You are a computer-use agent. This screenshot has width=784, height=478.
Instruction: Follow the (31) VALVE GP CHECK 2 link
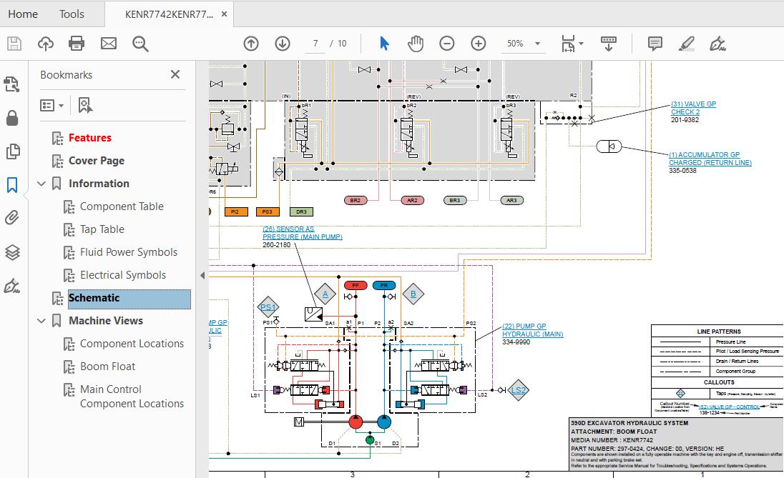point(693,108)
